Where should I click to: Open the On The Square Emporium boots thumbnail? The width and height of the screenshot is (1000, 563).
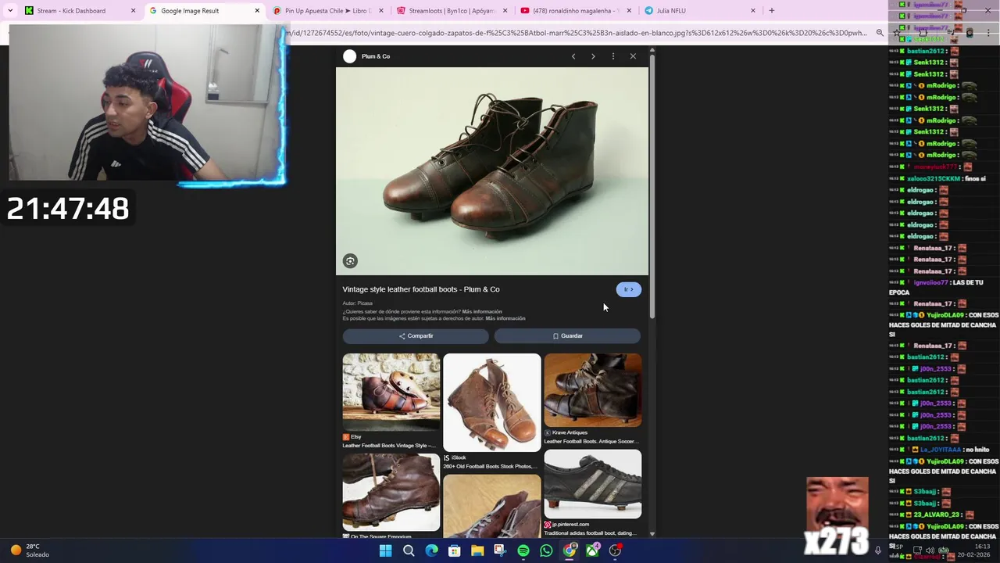click(391, 493)
